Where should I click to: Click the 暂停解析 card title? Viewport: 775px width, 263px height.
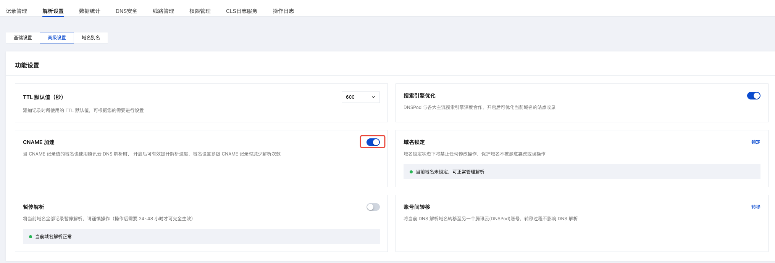click(34, 207)
